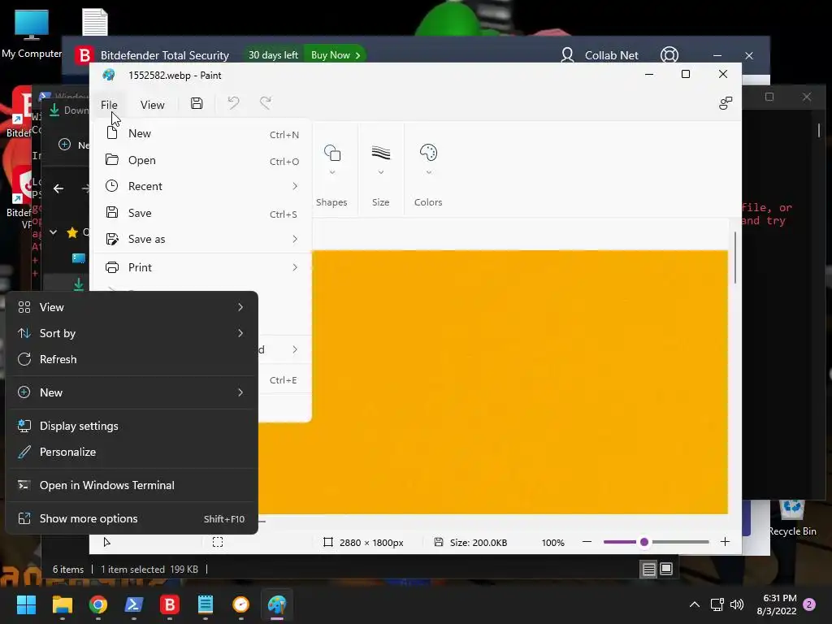Open the My Computer desktop icon

point(32,34)
